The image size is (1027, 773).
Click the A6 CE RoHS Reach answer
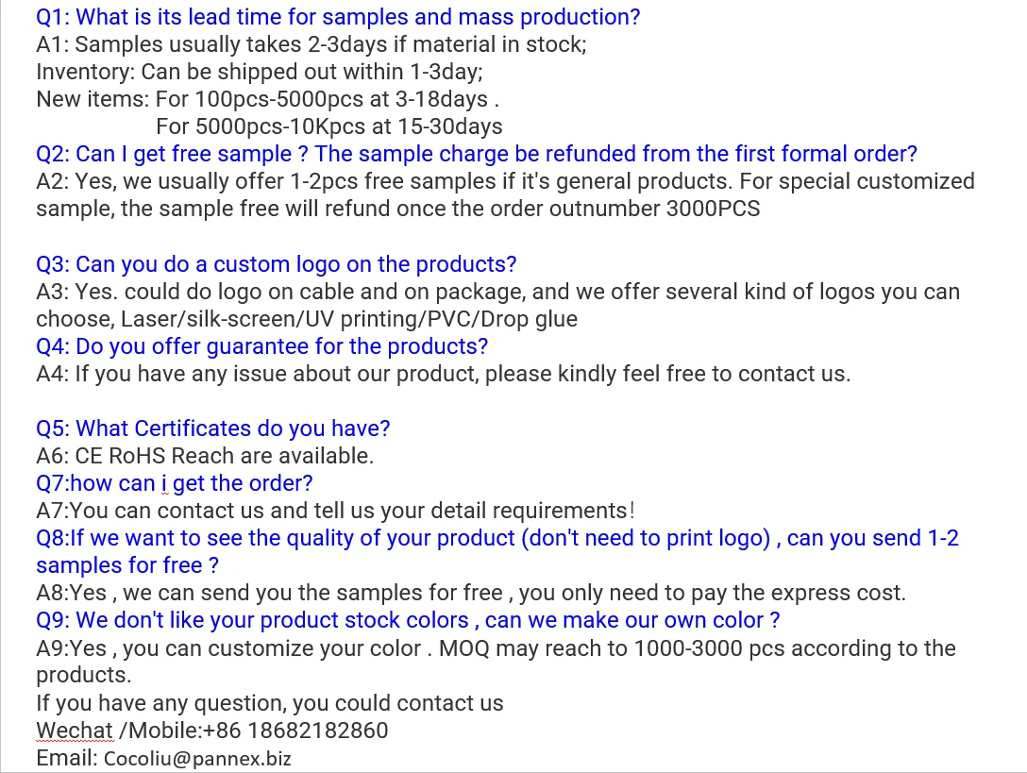pos(205,456)
